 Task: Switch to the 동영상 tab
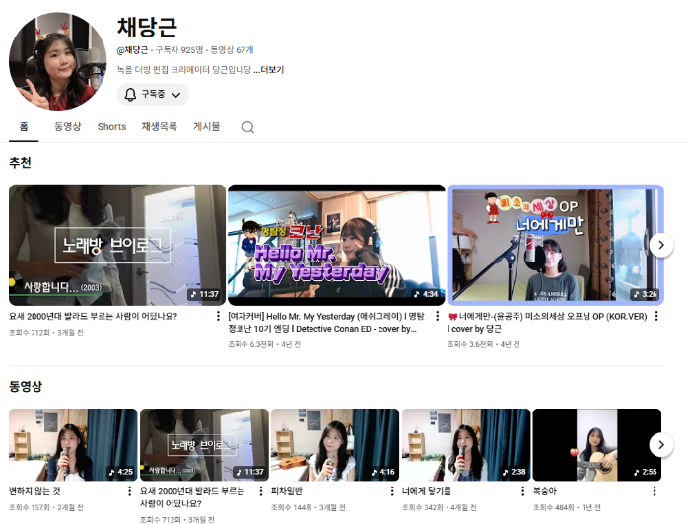tap(68, 127)
